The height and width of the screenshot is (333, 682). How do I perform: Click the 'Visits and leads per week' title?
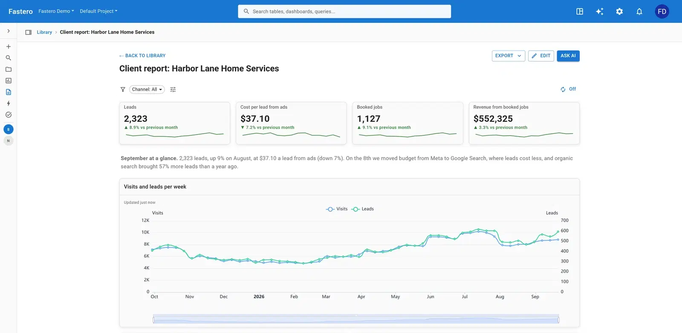point(155,187)
